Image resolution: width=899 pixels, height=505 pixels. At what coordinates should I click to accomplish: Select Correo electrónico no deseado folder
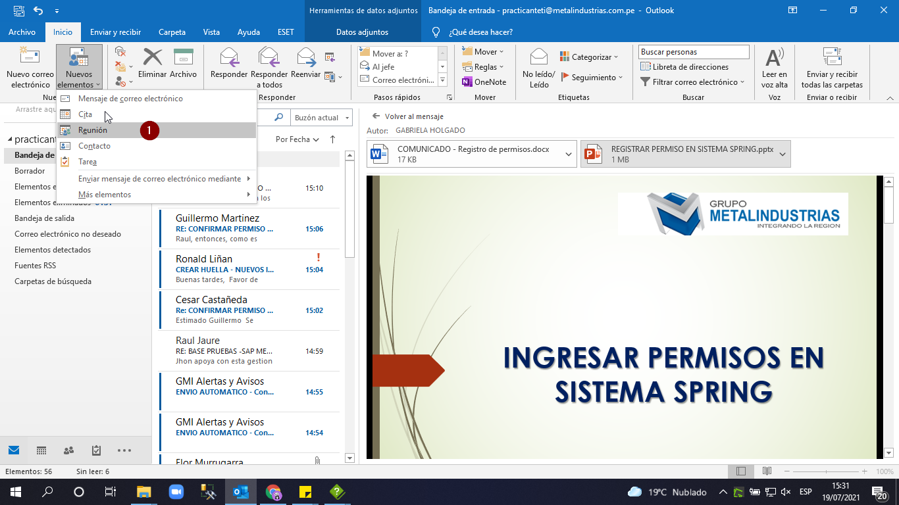click(68, 234)
